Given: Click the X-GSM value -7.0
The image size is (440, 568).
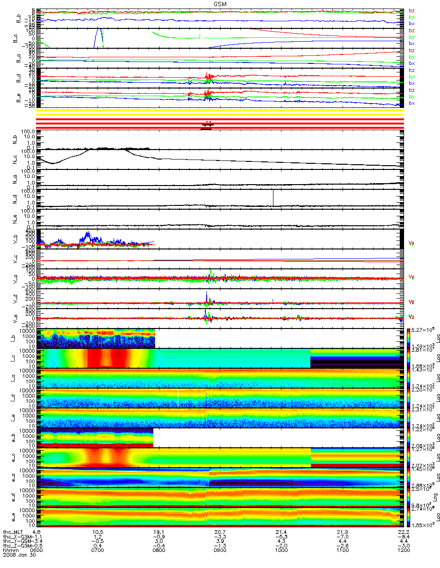Looking at the screenshot, I should tap(342, 536).
